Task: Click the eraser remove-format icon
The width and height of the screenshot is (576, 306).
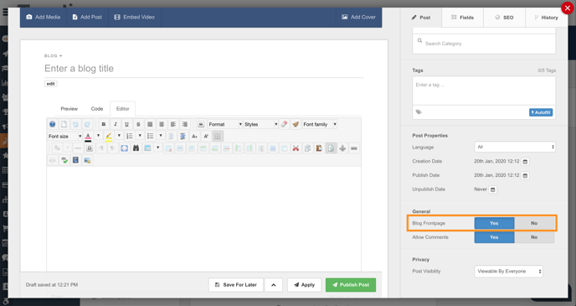Action: coord(284,124)
